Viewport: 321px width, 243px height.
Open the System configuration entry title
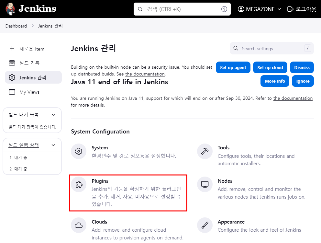click(x=100, y=148)
